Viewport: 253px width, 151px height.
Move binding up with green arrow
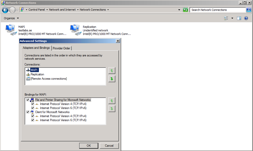pos(112,101)
